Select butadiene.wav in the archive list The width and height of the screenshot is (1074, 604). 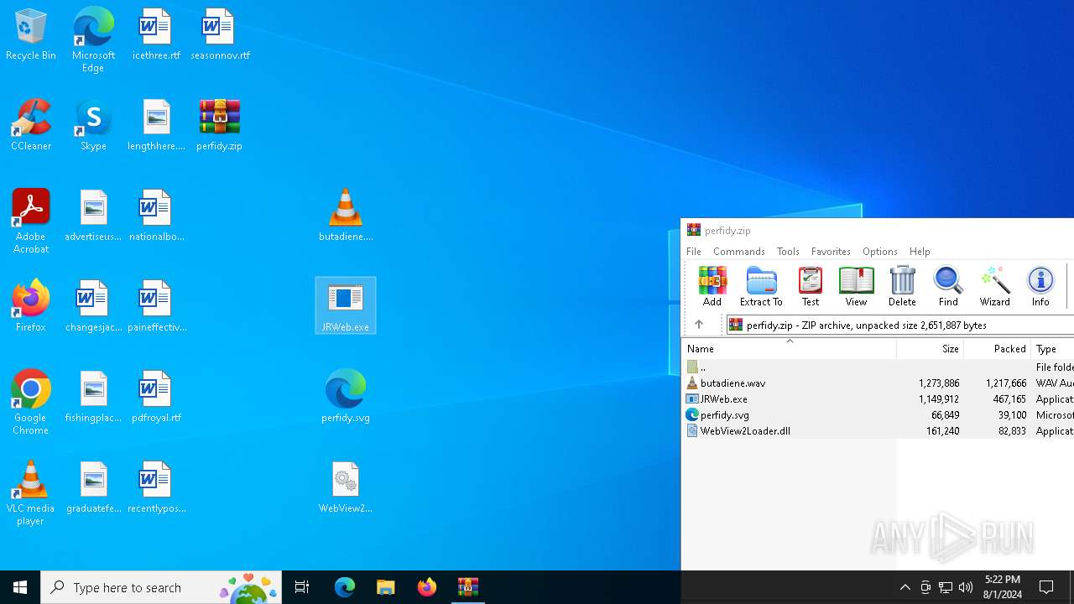[878, 383]
